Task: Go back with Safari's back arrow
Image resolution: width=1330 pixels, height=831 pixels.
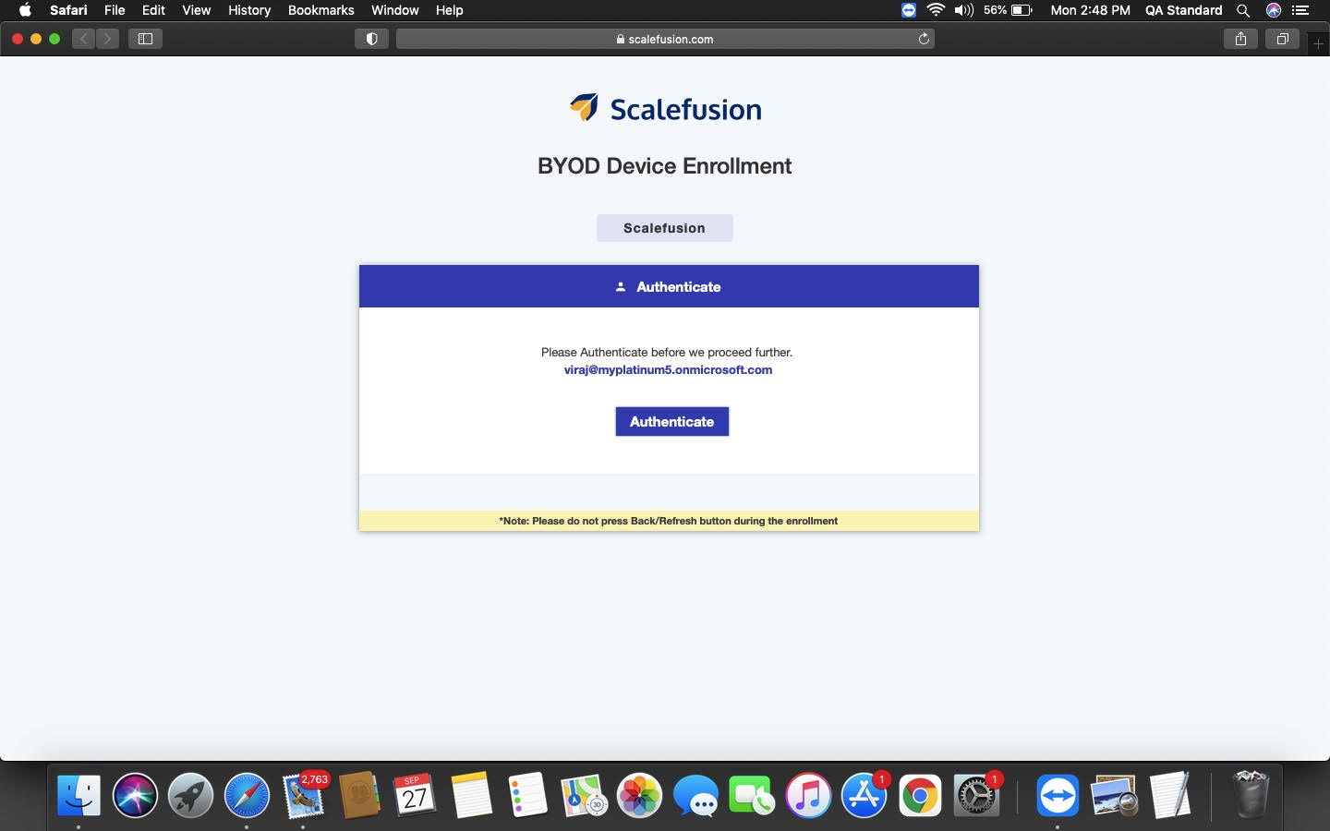Action: point(84,39)
